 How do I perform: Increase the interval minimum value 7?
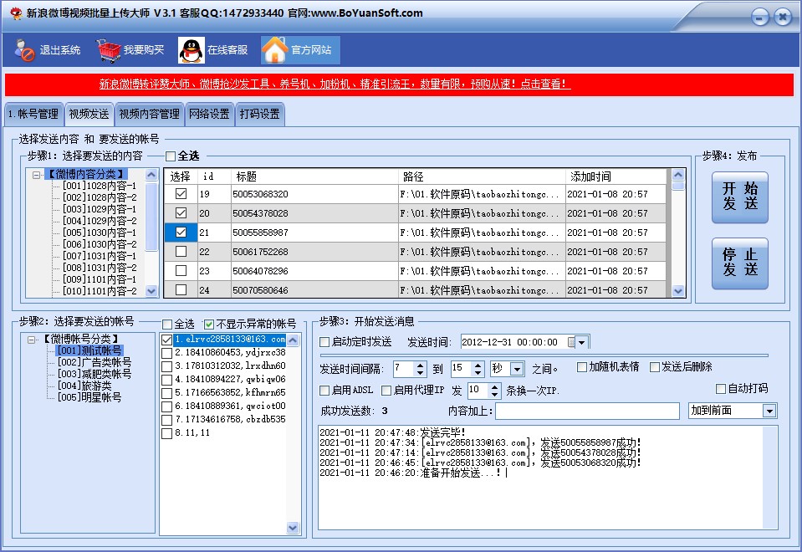pyautogui.click(x=420, y=365)
